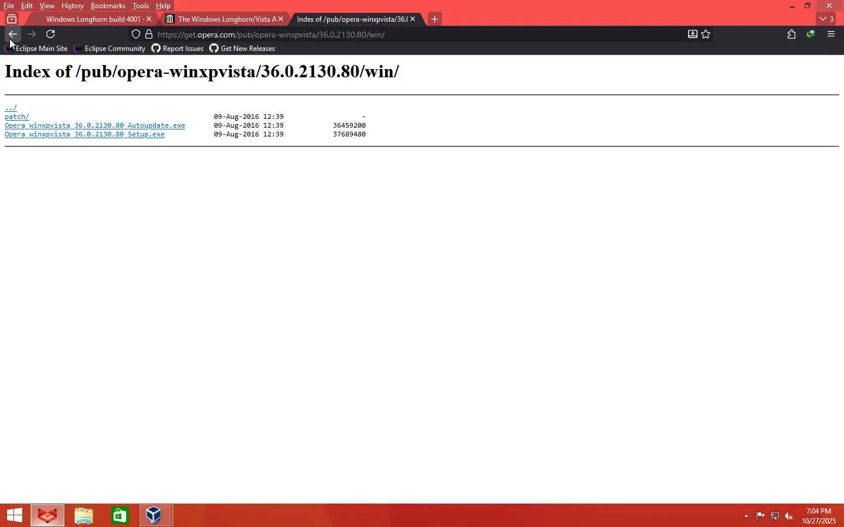Click the muted volume tray icon

(x=789, y=516)
